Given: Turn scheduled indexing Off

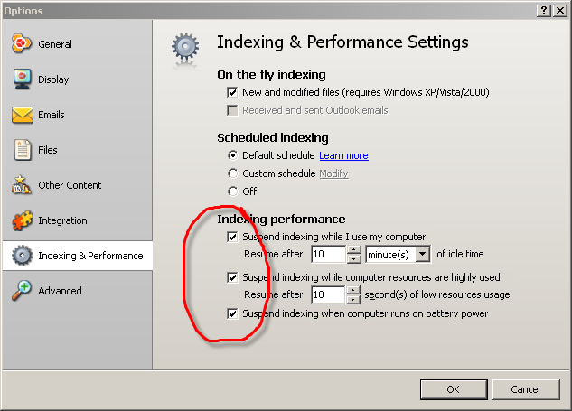Looking at the screenshot, I should point(233,191).
